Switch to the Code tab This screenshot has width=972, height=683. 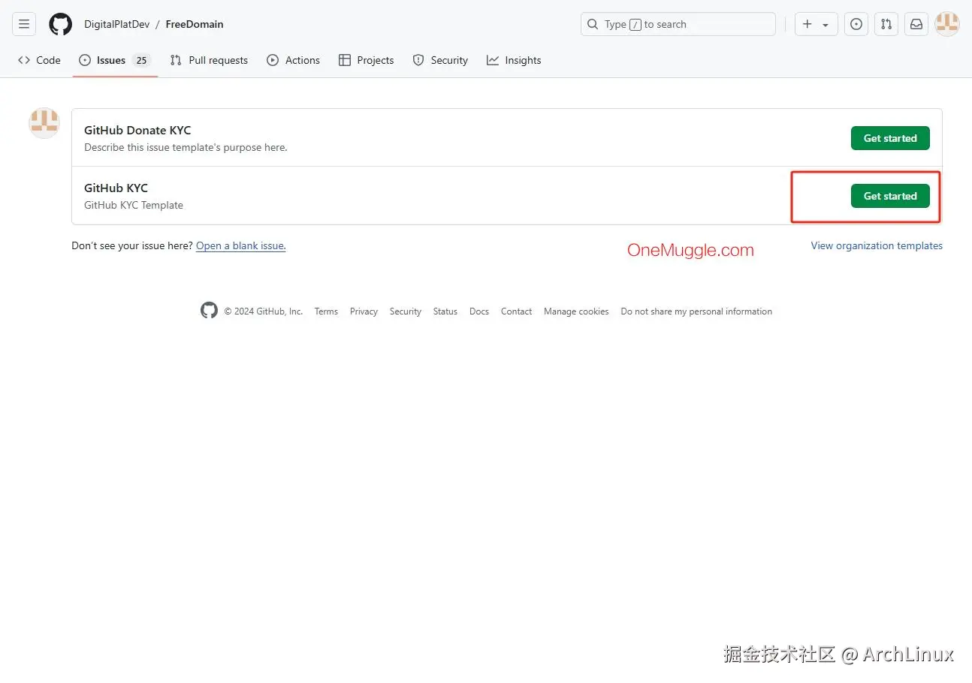click(39, 60)
